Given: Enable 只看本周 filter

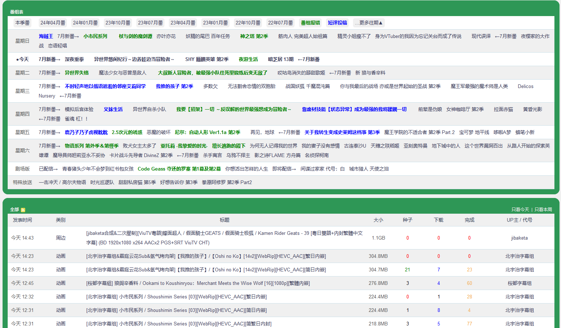Looking at the screenshot, I should (543, 209).
